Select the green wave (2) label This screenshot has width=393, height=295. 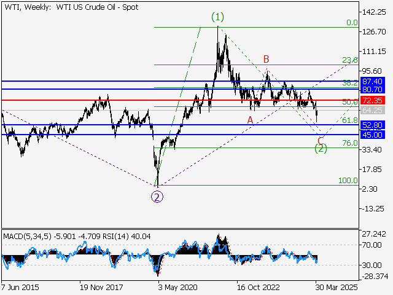pyautogui.click(x=321, y=148)
